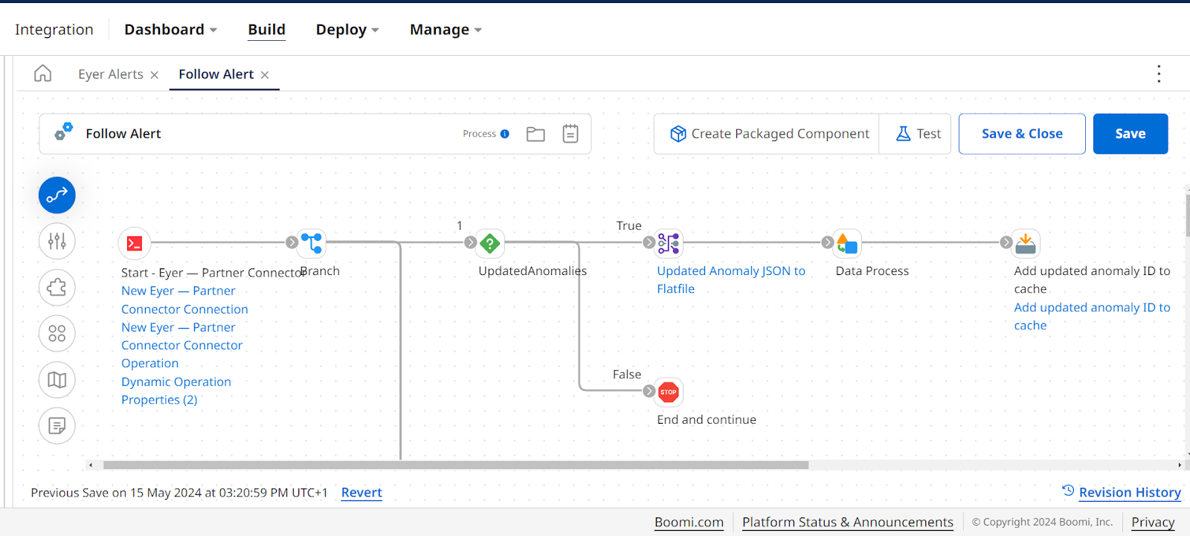Screen dimensions: 1190x536
Task: Select the UpdatedAnomalies decision shape
Action: [490, 242]
